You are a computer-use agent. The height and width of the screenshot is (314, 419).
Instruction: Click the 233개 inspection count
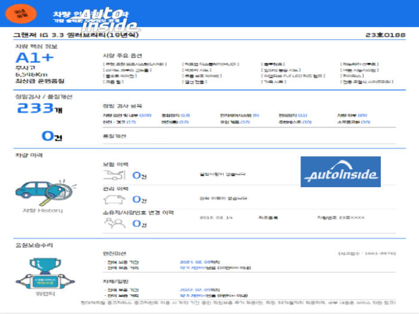click(x=40, y=108)
